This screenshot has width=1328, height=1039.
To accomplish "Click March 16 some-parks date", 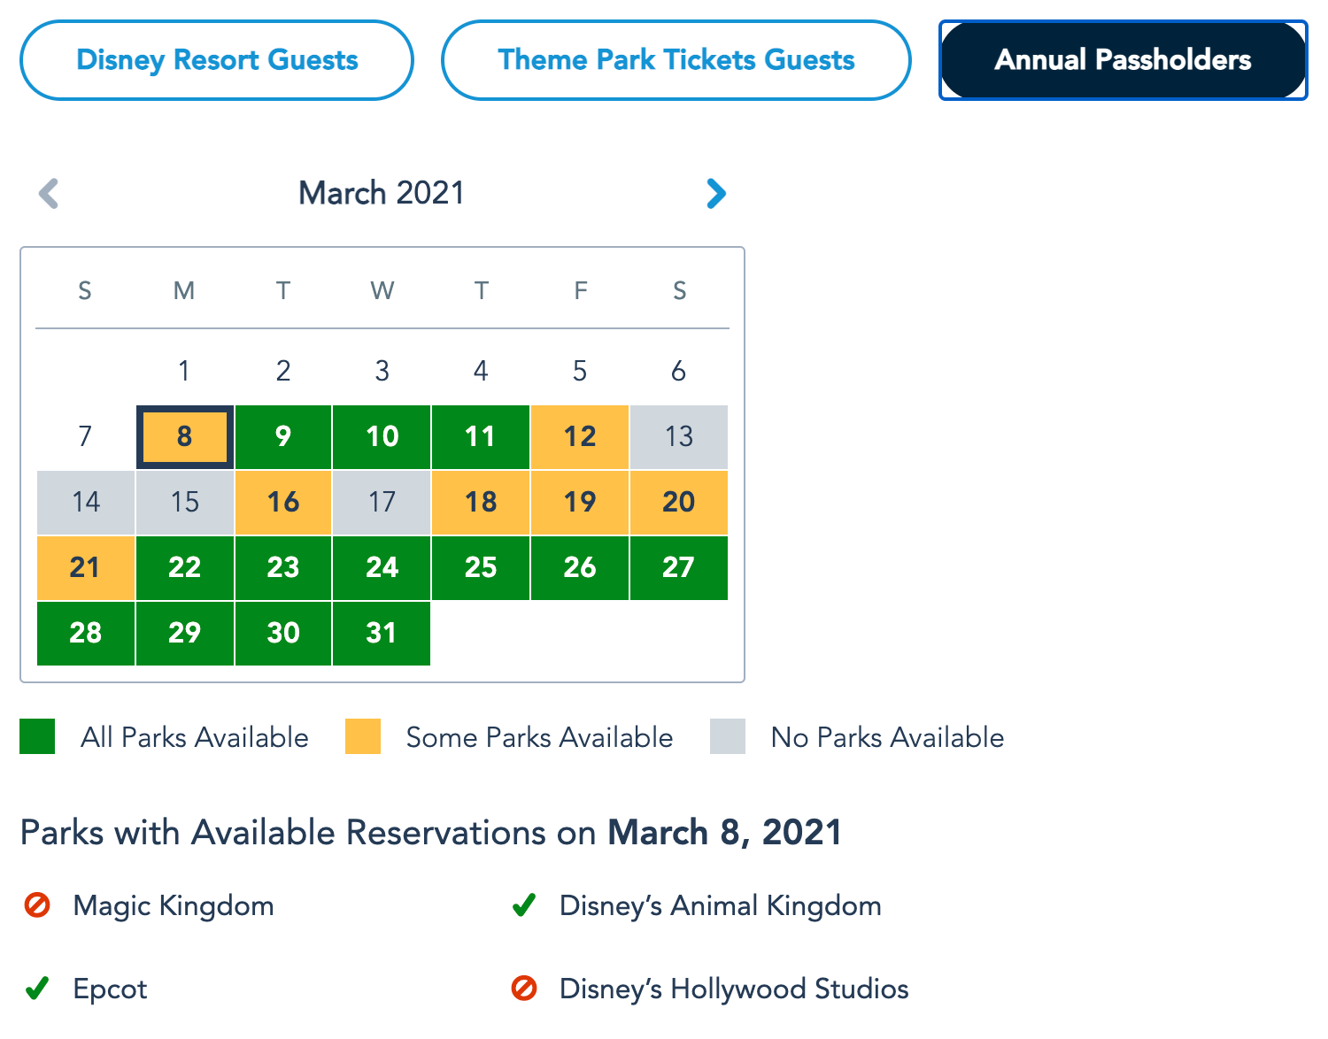I will [283, 502].
